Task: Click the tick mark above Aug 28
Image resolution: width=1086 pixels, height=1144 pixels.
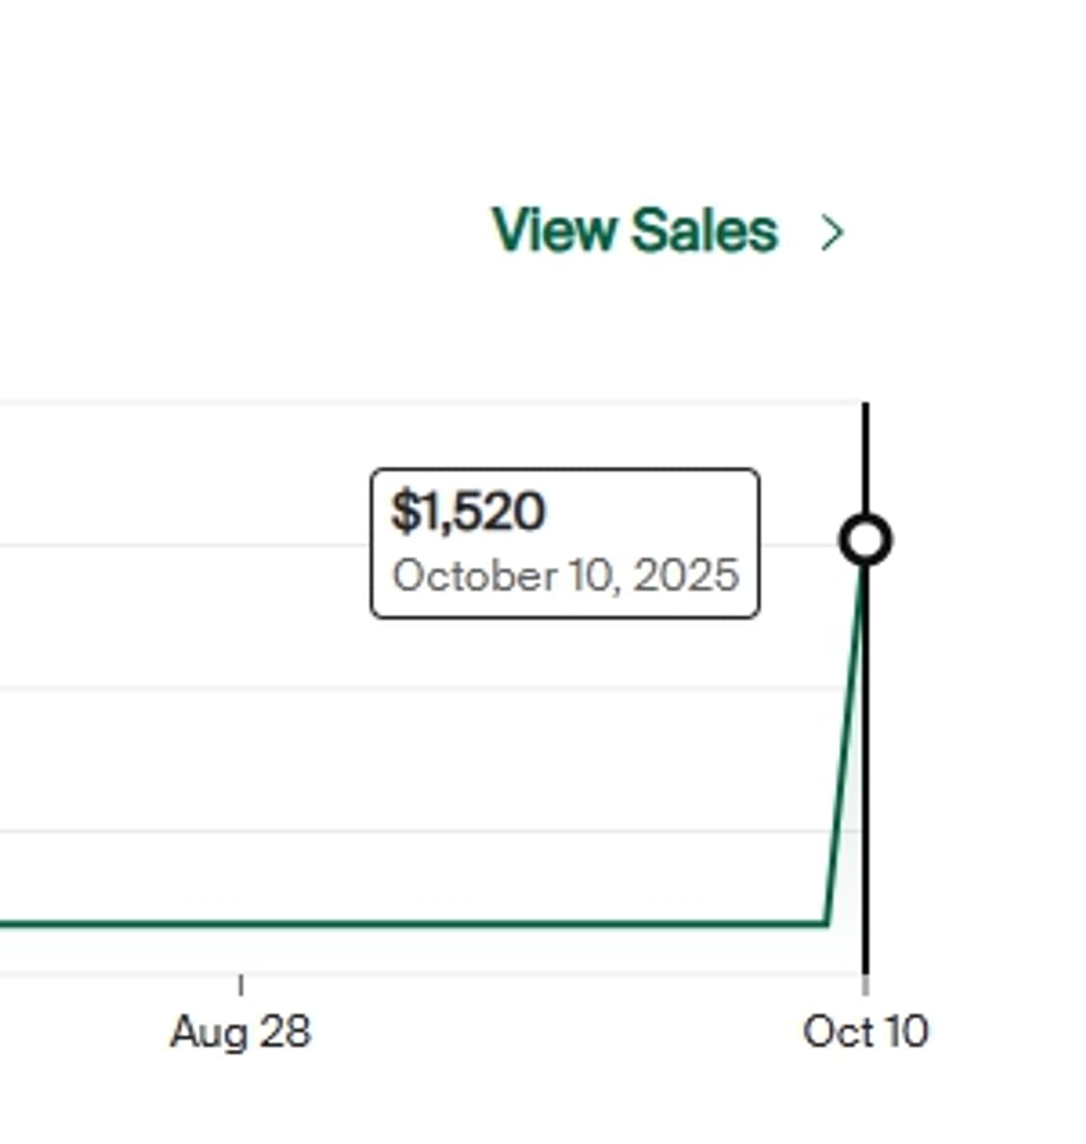Action: pyautogui.click(x=240, y=985)
